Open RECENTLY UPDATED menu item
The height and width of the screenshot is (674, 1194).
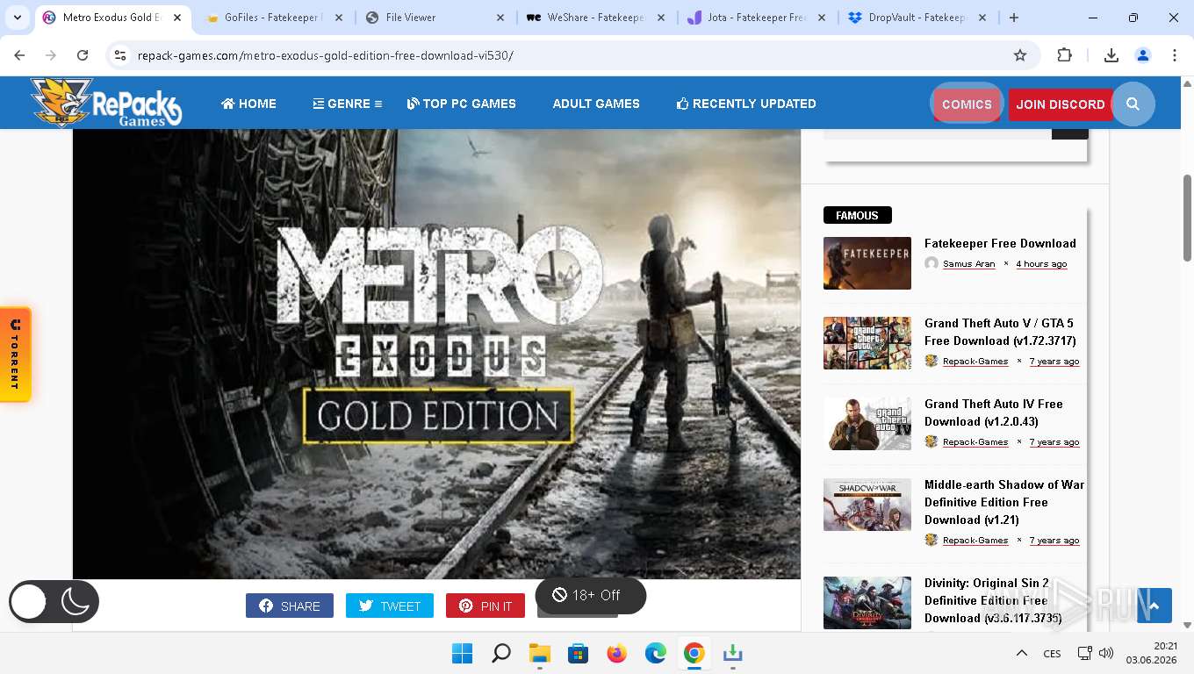746,104
